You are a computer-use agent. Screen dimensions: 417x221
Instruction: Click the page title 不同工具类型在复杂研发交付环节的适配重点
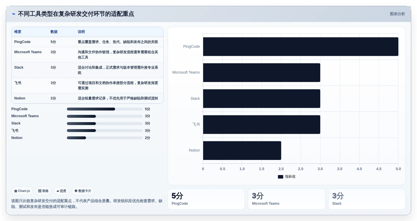coord(76,14)
